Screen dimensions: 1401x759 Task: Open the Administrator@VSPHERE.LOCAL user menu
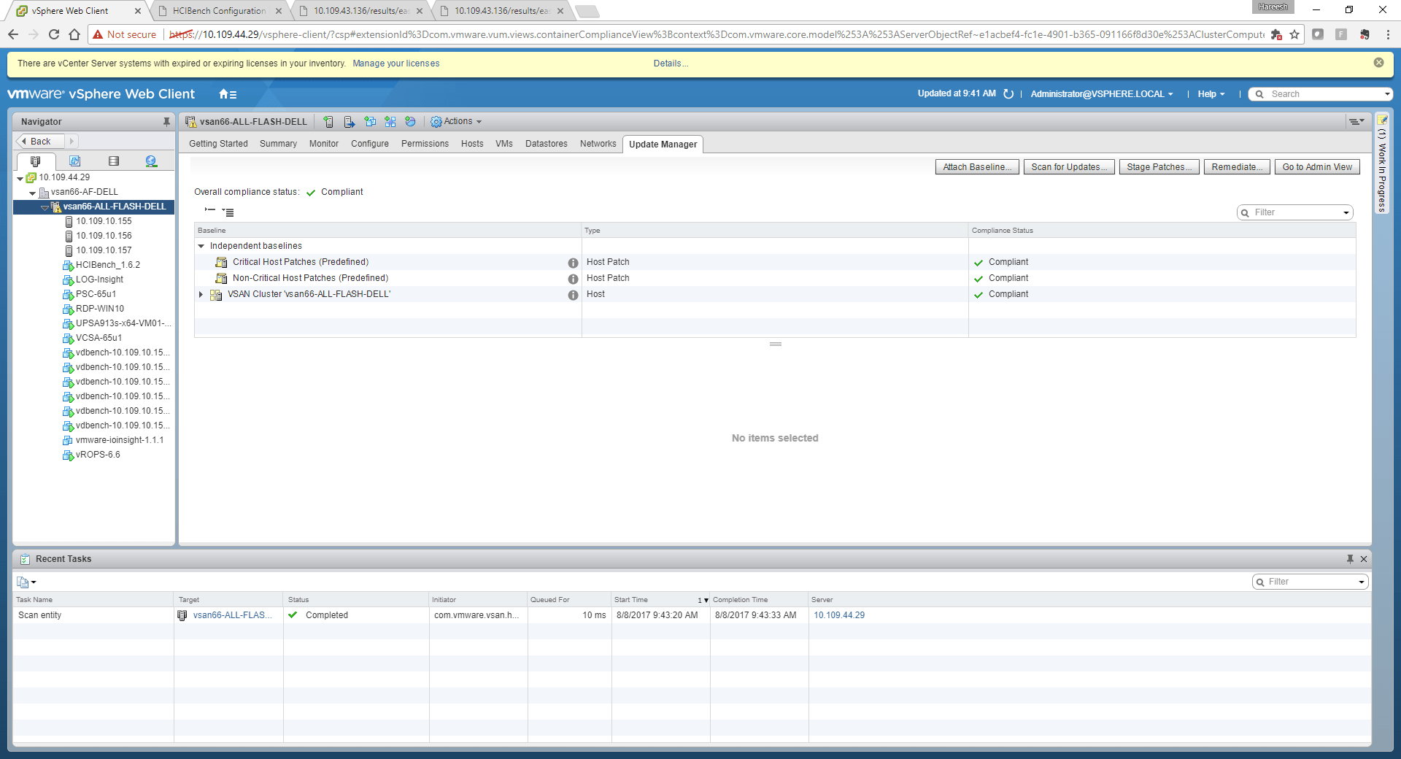pos(1101,94)
